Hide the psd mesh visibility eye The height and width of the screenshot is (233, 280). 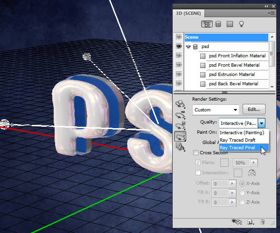(x=179, y=47)
